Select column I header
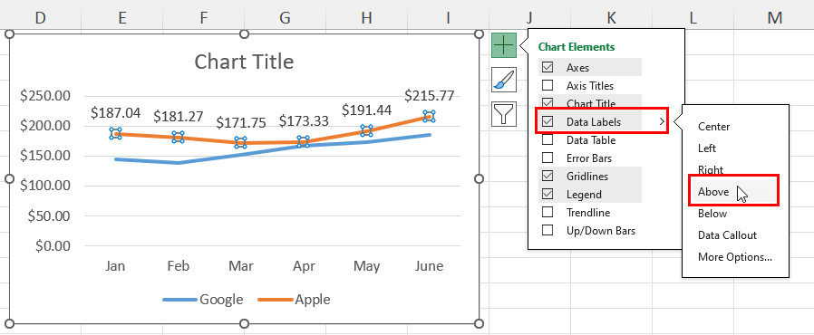 [x=448, y=17]
